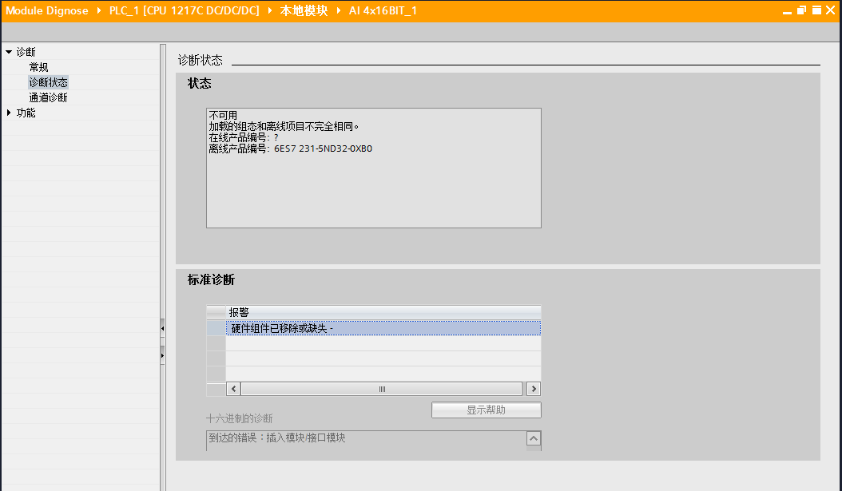Click the upper splitter collapse arrow
The height and width of the screenshot is (491, 842).
coord(162,328)
